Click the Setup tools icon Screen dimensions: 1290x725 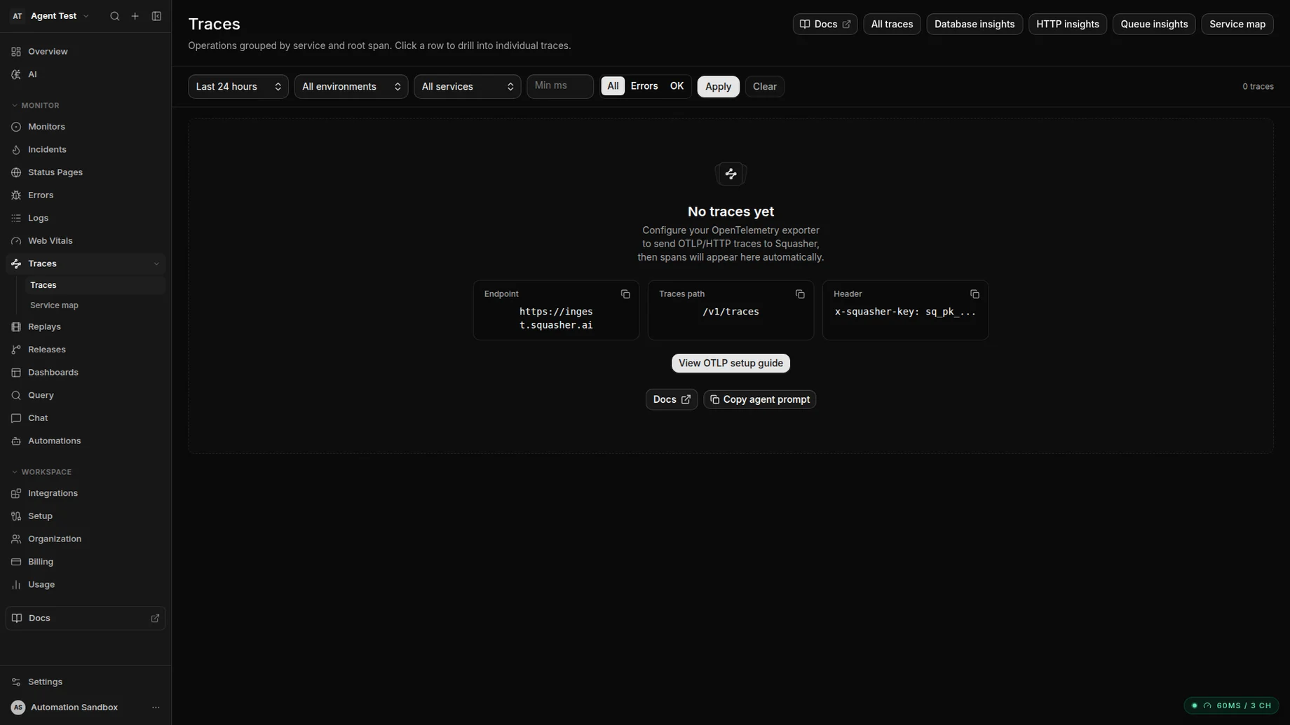[16, 516]
